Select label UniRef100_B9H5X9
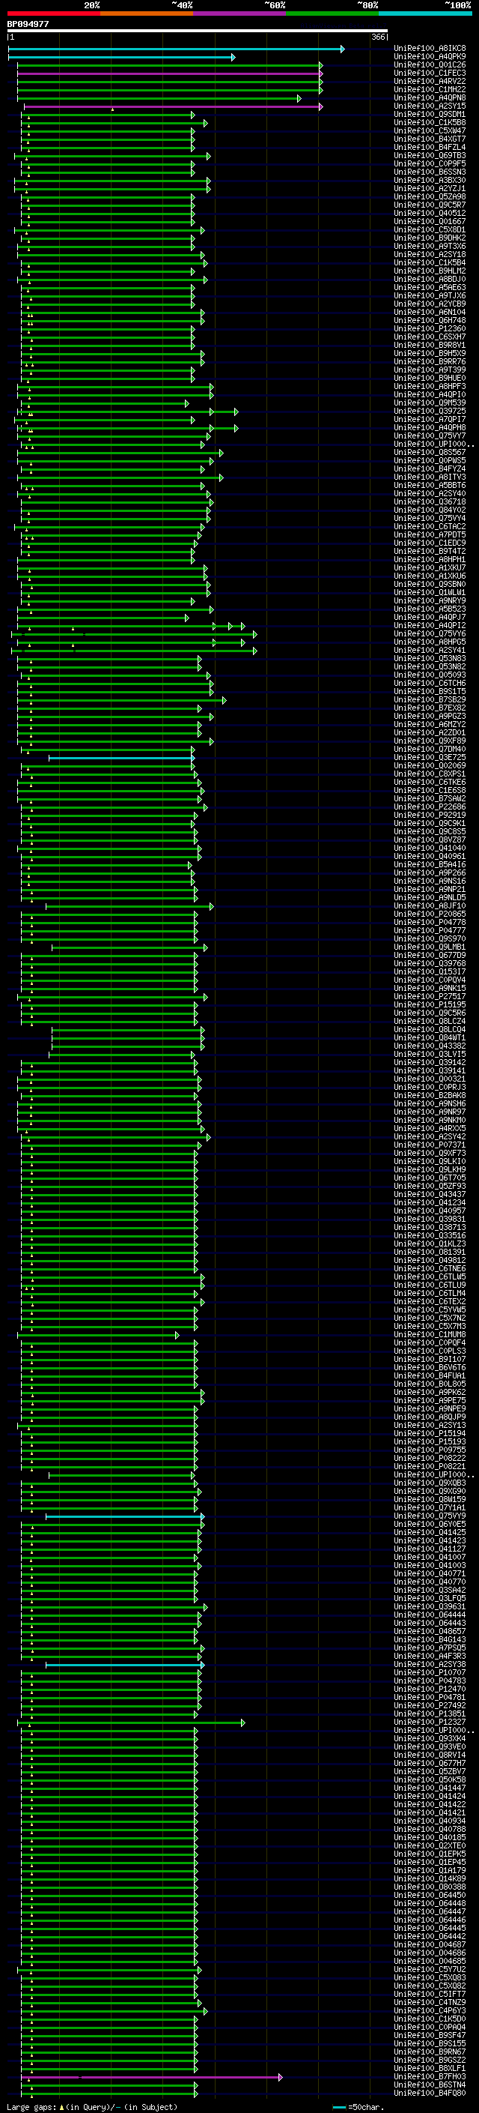Image resolution: width=479 pixels, height=2113 pixels. tap(430, 353)
